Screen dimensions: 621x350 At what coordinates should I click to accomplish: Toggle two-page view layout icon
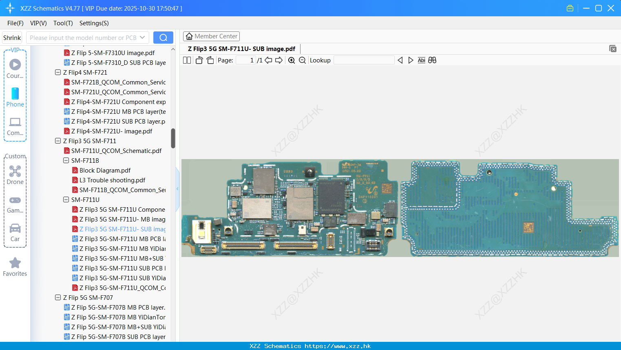tap(187, 60)
